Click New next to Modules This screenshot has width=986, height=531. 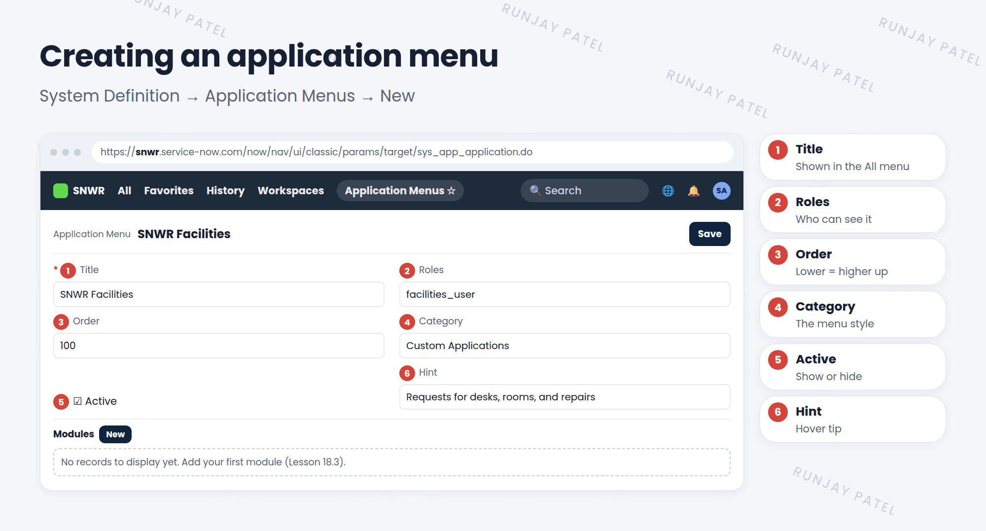pos(115,434)
